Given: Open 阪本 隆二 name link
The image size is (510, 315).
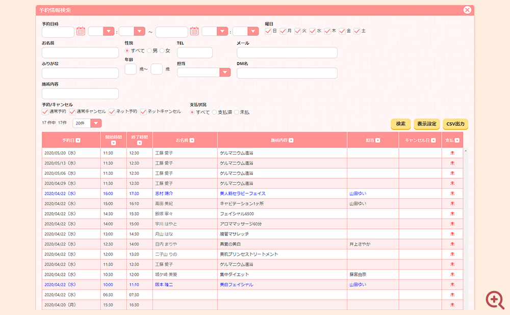Looking at the screenshot, I should tap(164, 285).
